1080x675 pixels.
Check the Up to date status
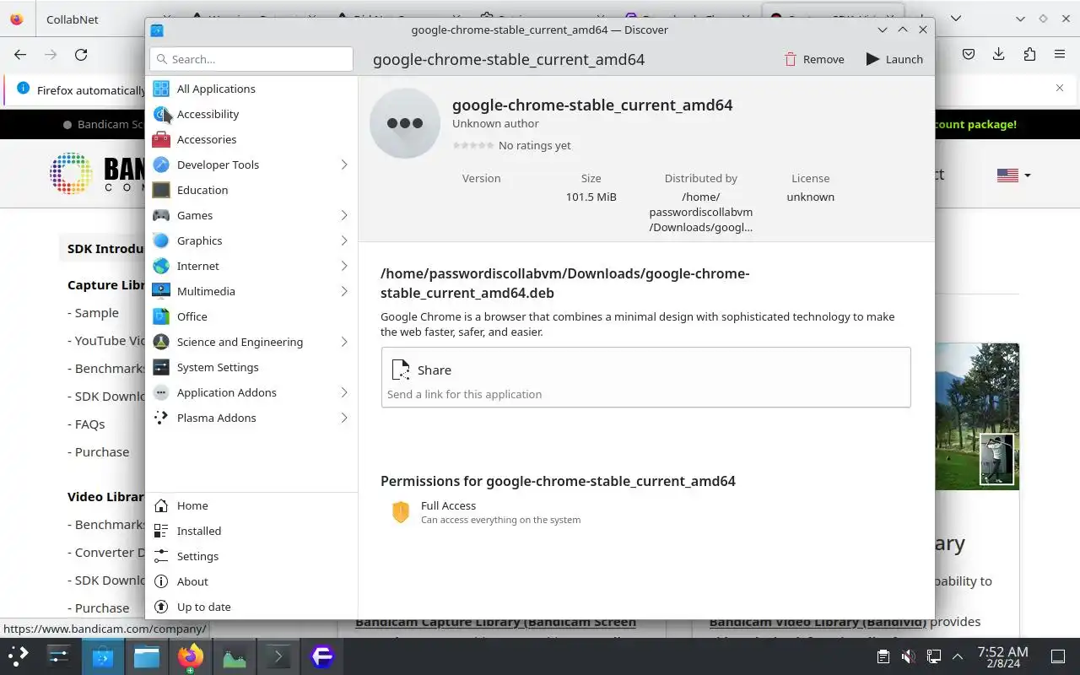(x=251, y=607)
